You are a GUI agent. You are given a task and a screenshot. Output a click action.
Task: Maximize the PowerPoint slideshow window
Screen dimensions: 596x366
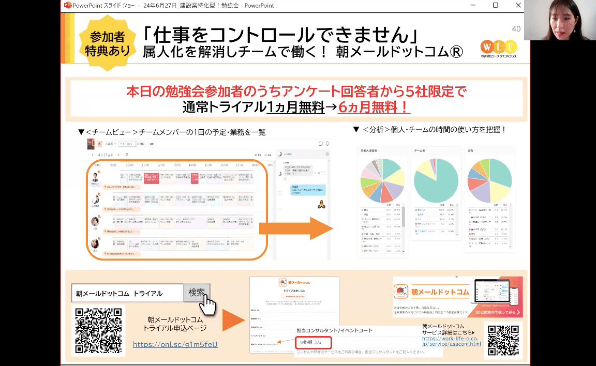click(x=495, y=5)
